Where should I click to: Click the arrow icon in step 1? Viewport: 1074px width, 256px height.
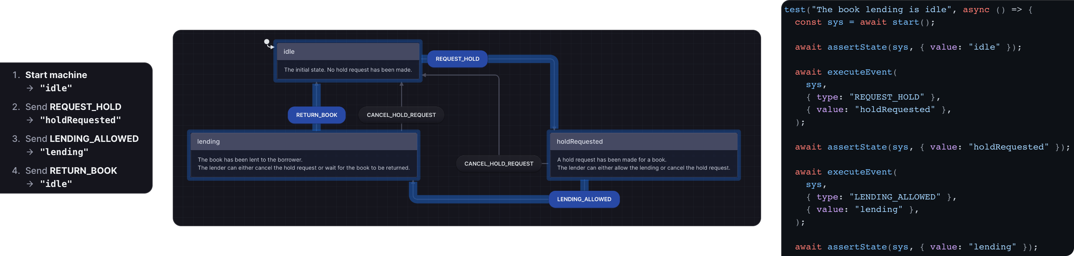point(30,88)
